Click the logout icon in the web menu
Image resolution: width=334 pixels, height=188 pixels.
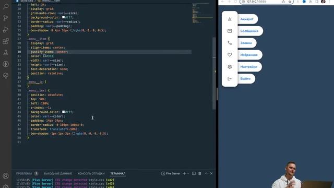click(x=230, y=79)
